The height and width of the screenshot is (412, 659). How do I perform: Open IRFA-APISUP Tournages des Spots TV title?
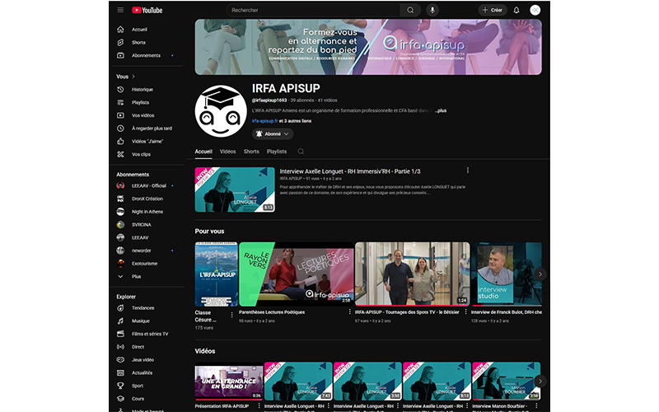407,312
